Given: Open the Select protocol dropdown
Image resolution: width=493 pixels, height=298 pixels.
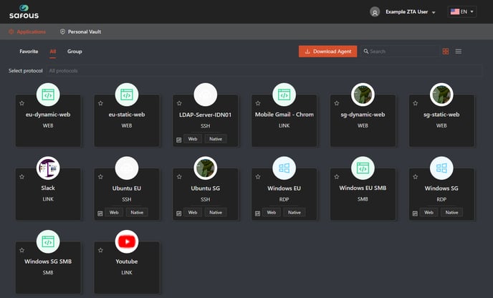Looking at the screenshot, I should click(x=264, y=71).
